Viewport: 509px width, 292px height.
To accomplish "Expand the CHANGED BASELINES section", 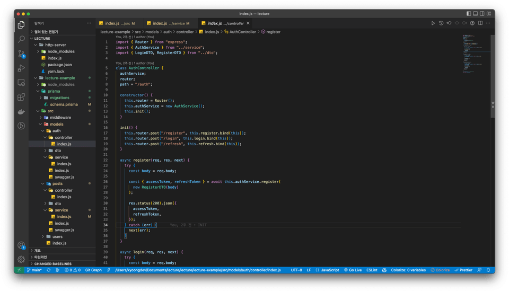I will point(52,263).
